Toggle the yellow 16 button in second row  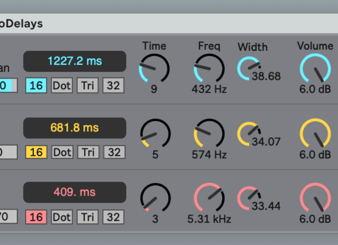click(x=36, y=152)
